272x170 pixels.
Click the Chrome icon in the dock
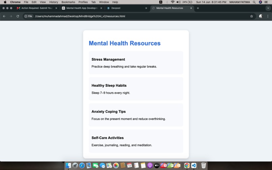[x=187, y=166]
